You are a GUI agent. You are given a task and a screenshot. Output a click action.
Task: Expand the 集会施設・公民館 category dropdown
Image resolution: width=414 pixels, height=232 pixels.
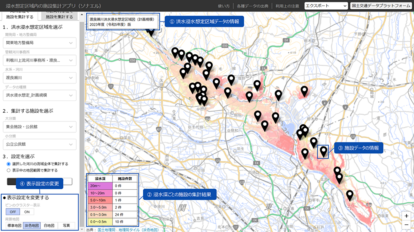click(40, 127)
